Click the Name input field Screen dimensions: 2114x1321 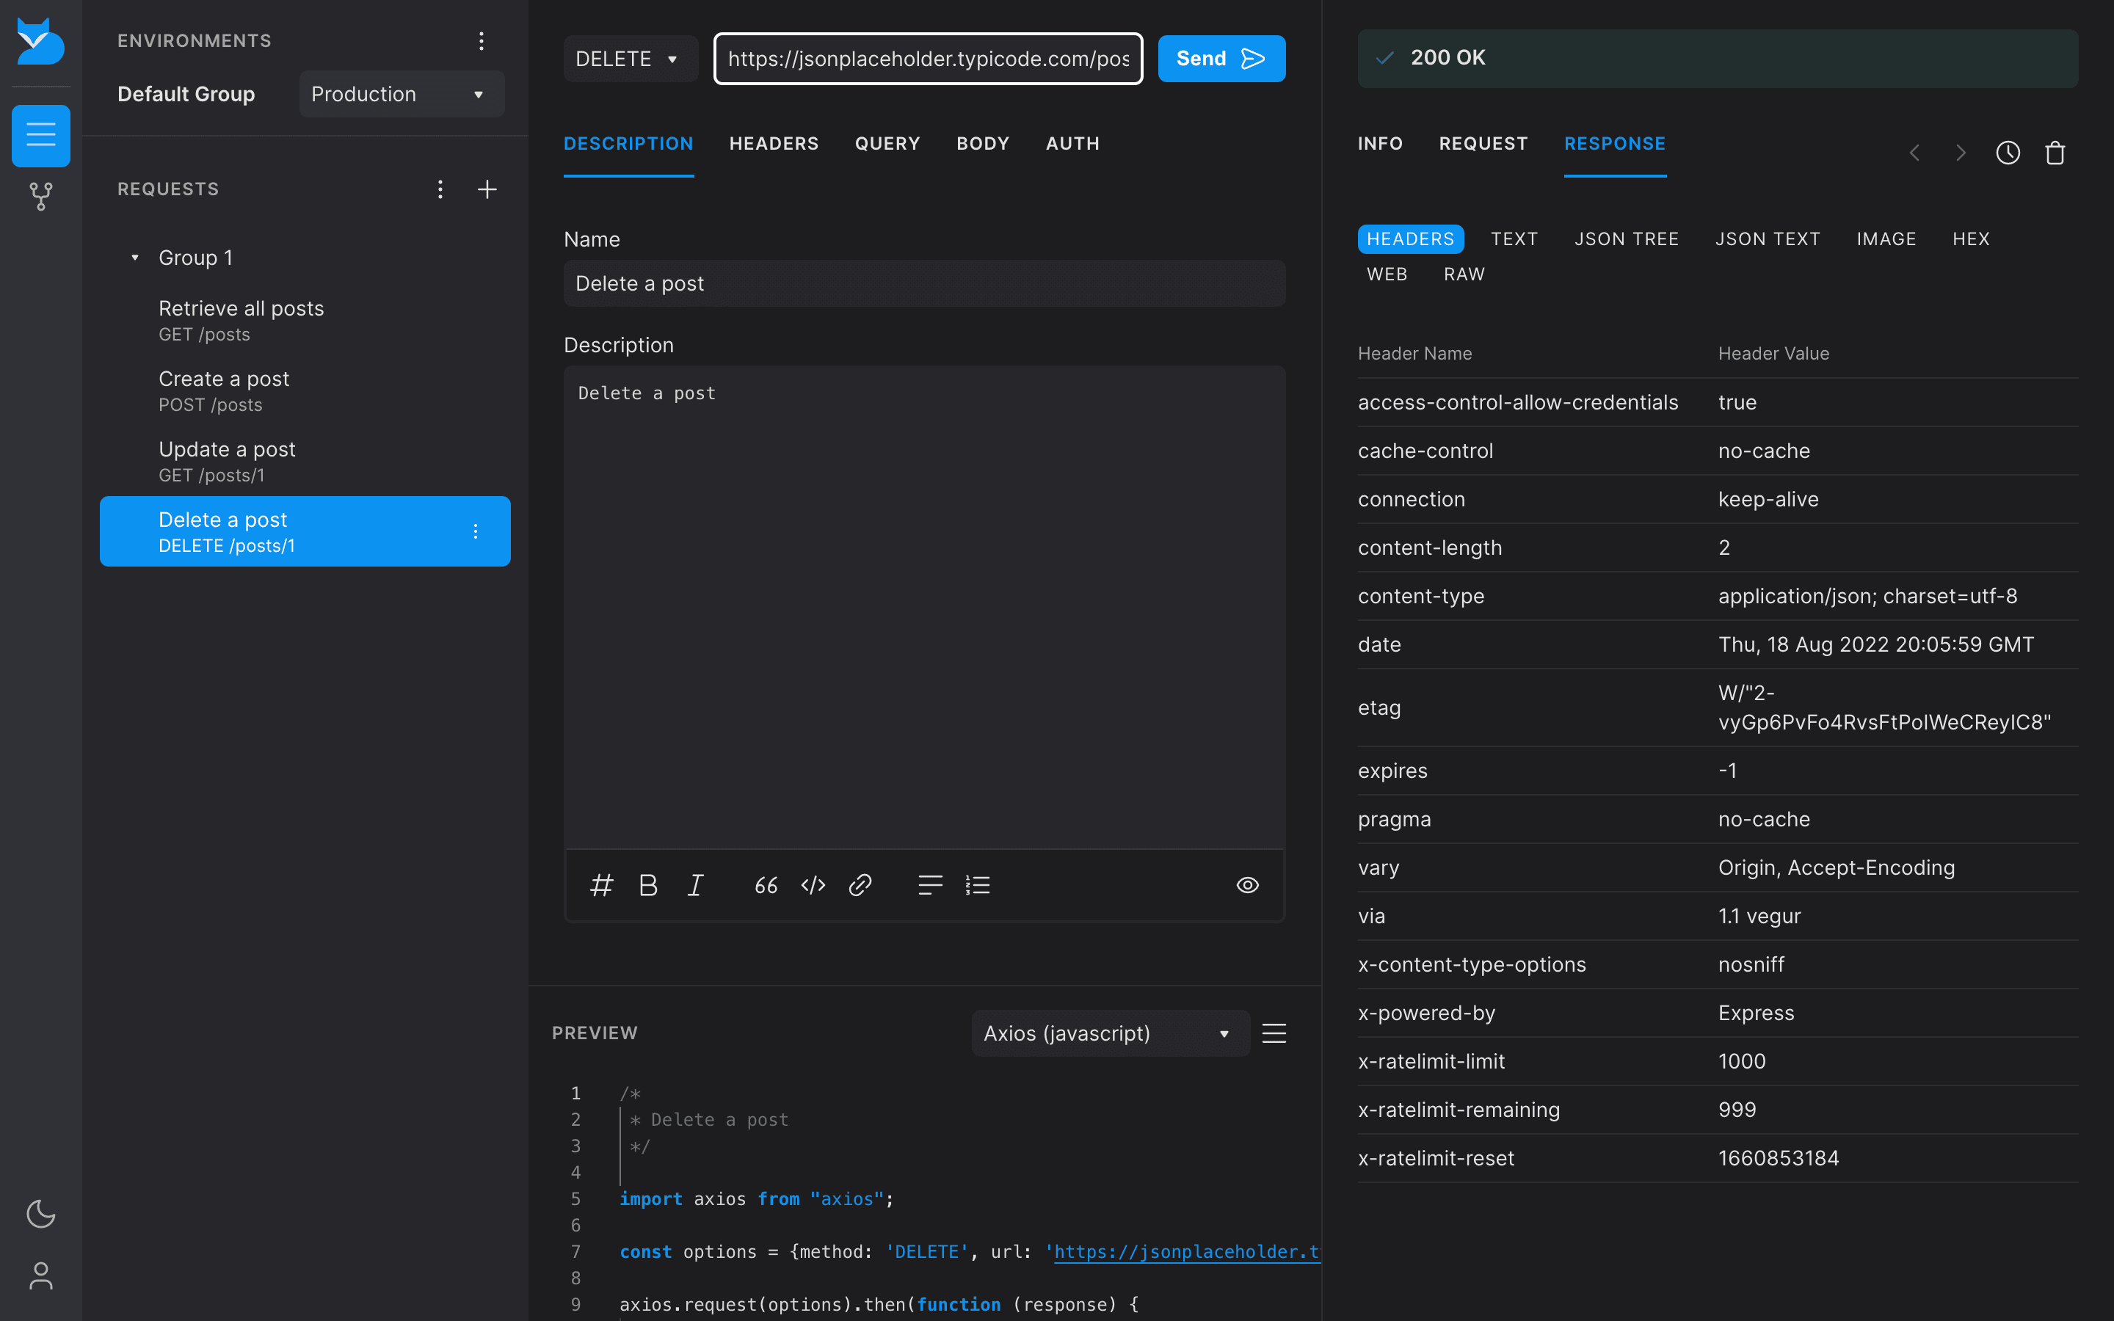(924, 283)
